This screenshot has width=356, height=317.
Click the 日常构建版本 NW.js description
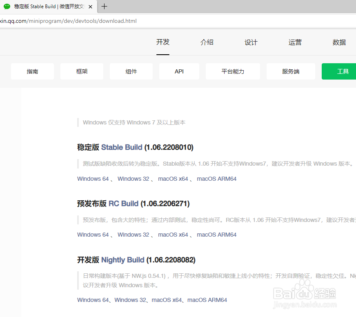[219, 280]
